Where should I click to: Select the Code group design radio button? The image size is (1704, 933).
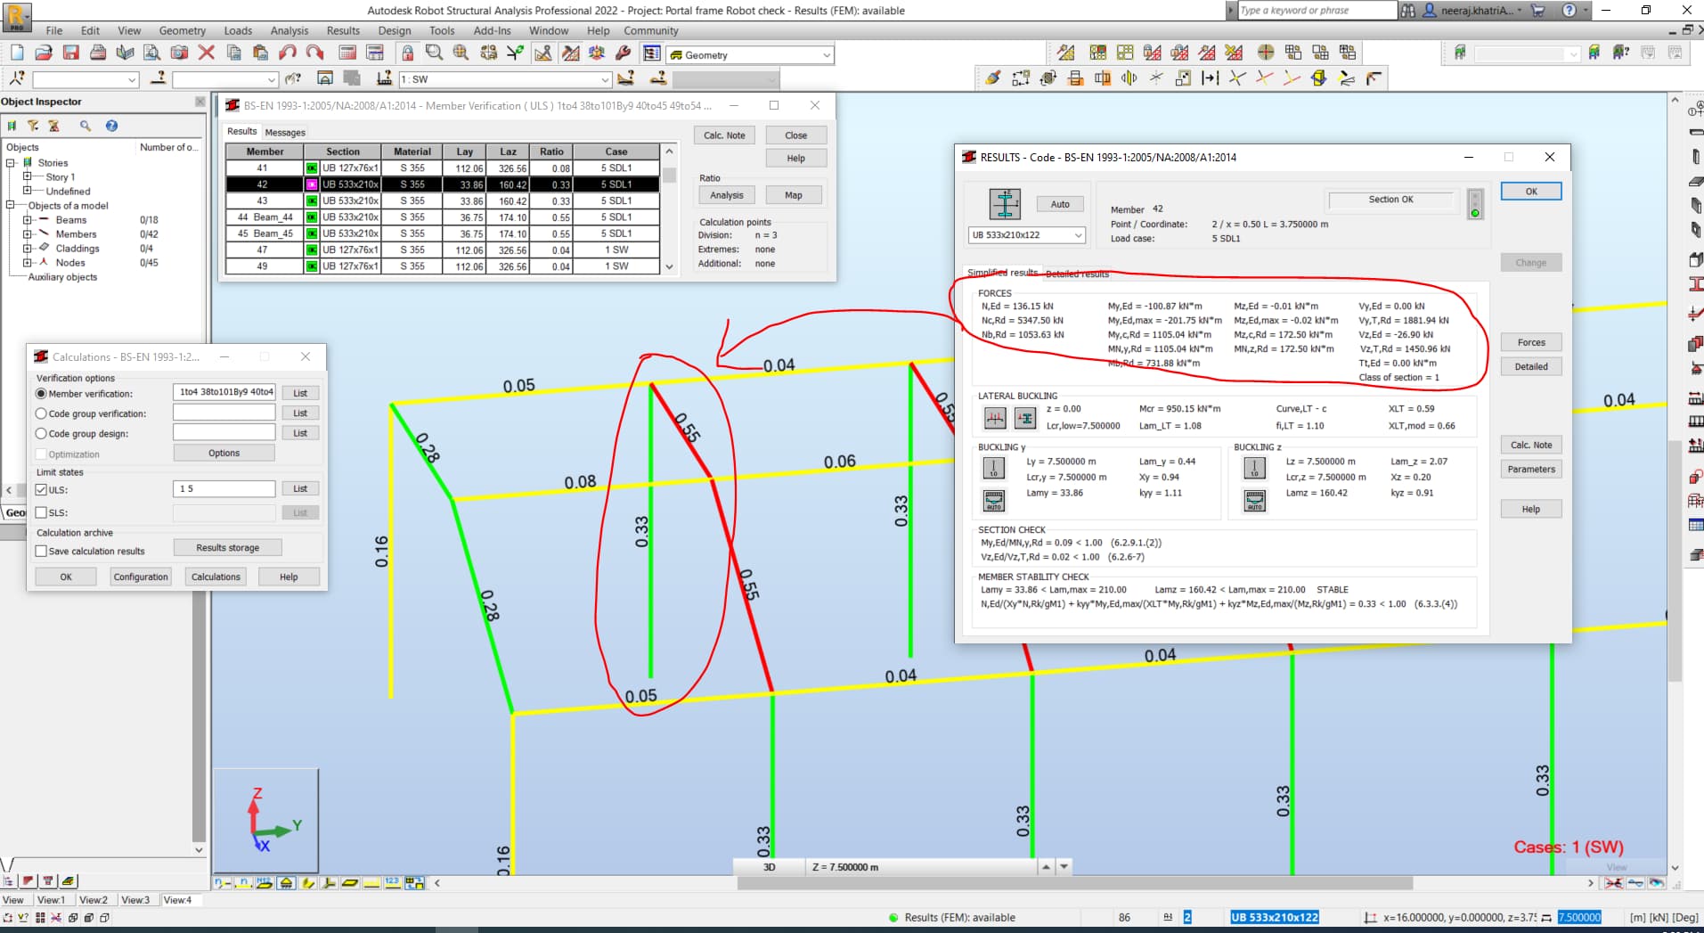[x=41, y=433]
